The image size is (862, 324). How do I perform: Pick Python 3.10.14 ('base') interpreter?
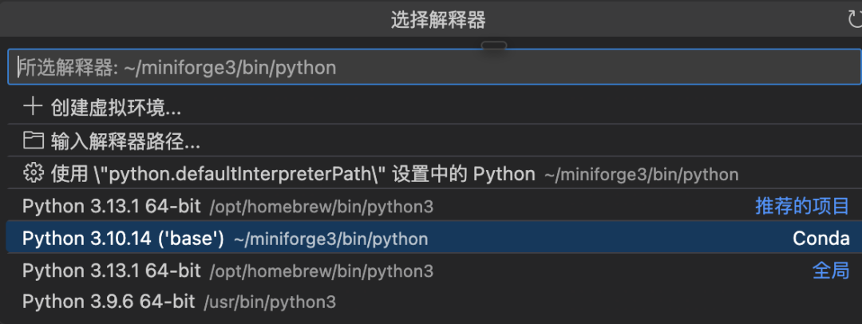pos(123,239)
